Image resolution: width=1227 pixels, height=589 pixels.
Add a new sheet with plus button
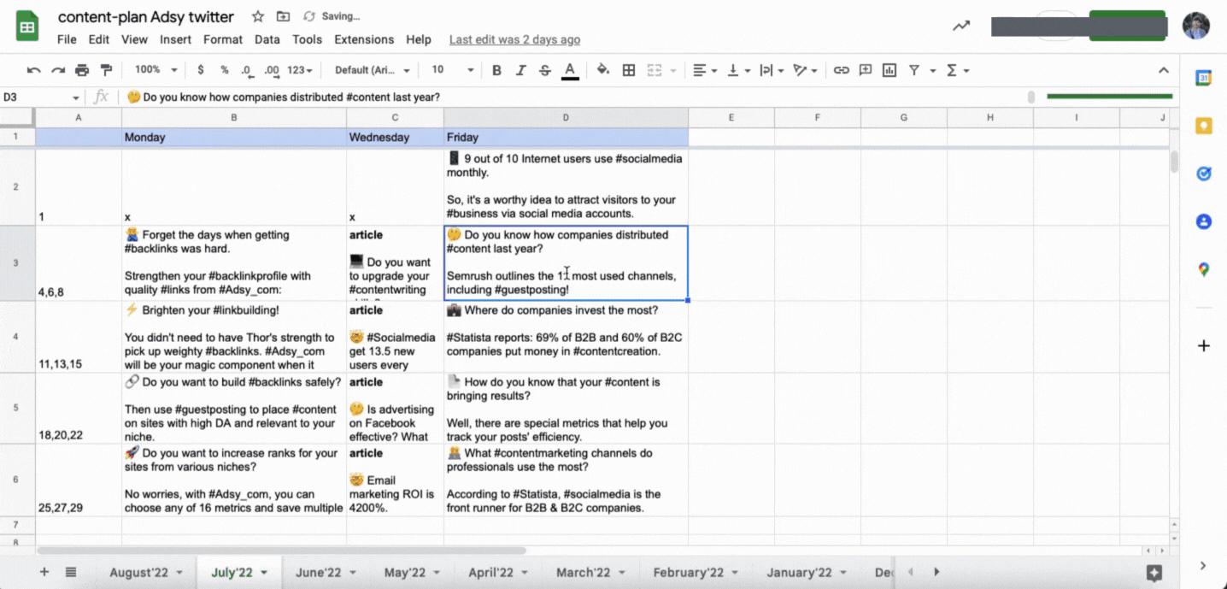point(44,572)
